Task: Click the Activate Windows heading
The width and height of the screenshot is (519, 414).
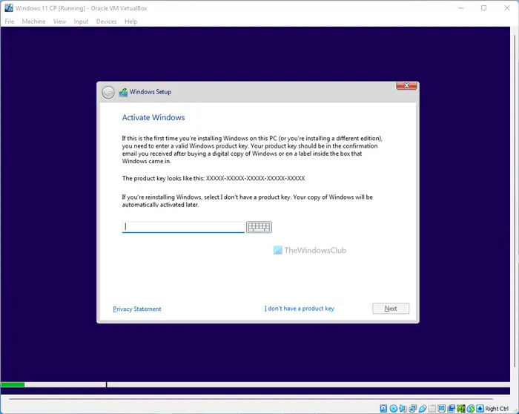Action: click(153, 117)
